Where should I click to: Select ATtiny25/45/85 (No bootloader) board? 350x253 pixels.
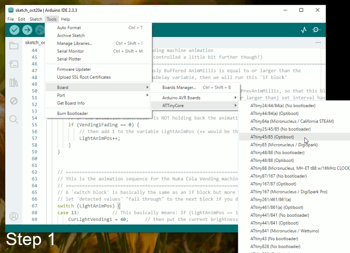point(294,129)
